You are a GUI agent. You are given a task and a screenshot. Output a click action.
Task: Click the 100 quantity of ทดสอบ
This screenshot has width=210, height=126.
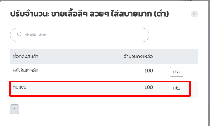(149, 87)
